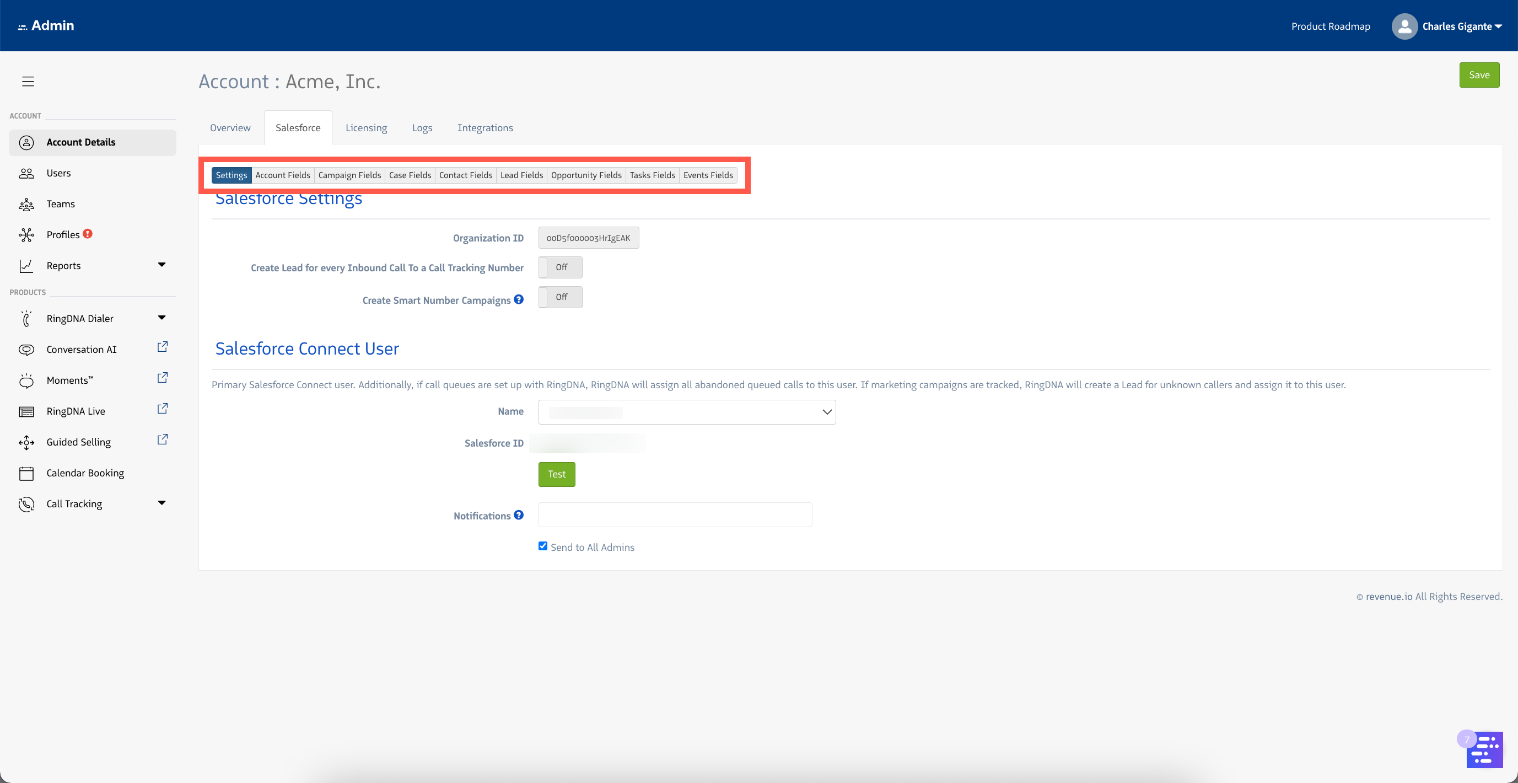The width and height of the screenshot is (1518, 783).
Task: Switch to the Overview tab
Action: [x=230, y=128]
